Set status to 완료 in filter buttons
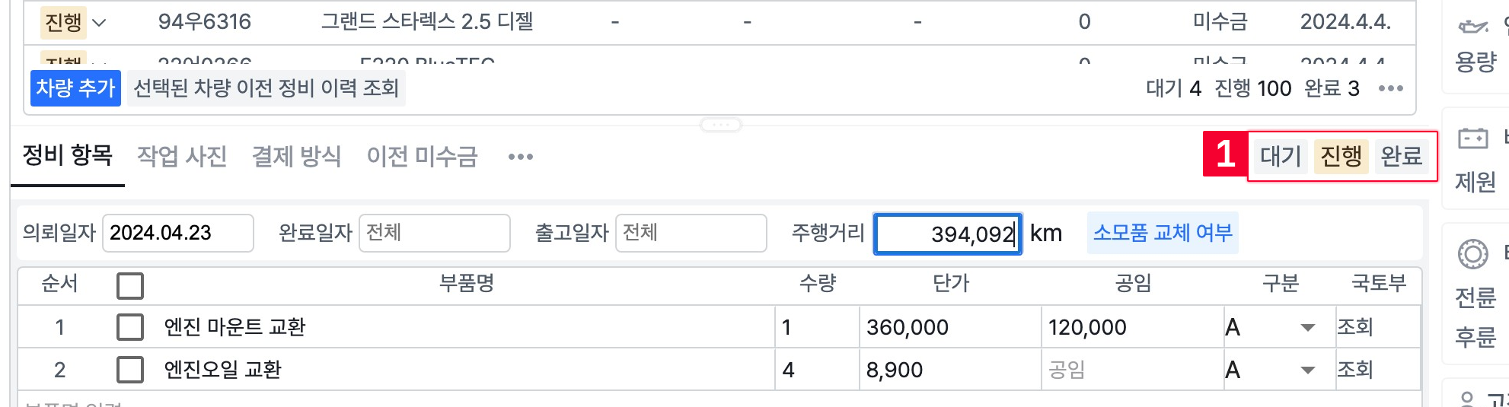 [x=1401, y=156]
